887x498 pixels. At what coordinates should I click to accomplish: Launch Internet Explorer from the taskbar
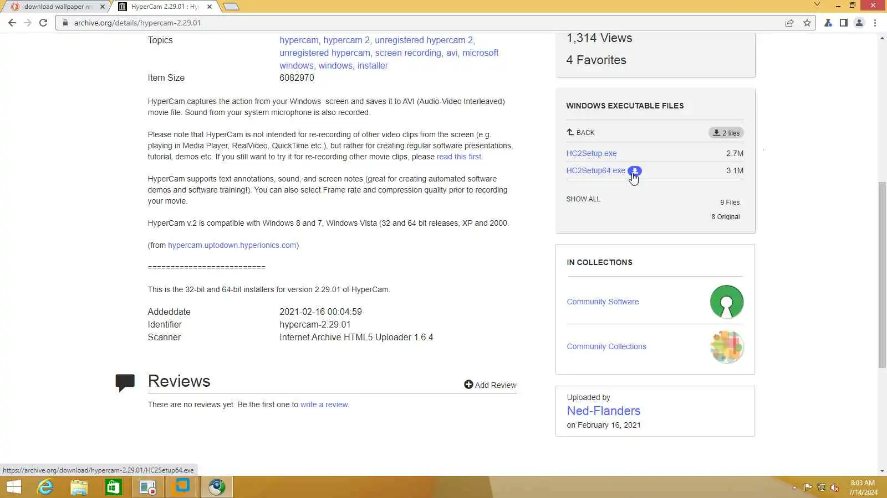click(x=45, y=487)
